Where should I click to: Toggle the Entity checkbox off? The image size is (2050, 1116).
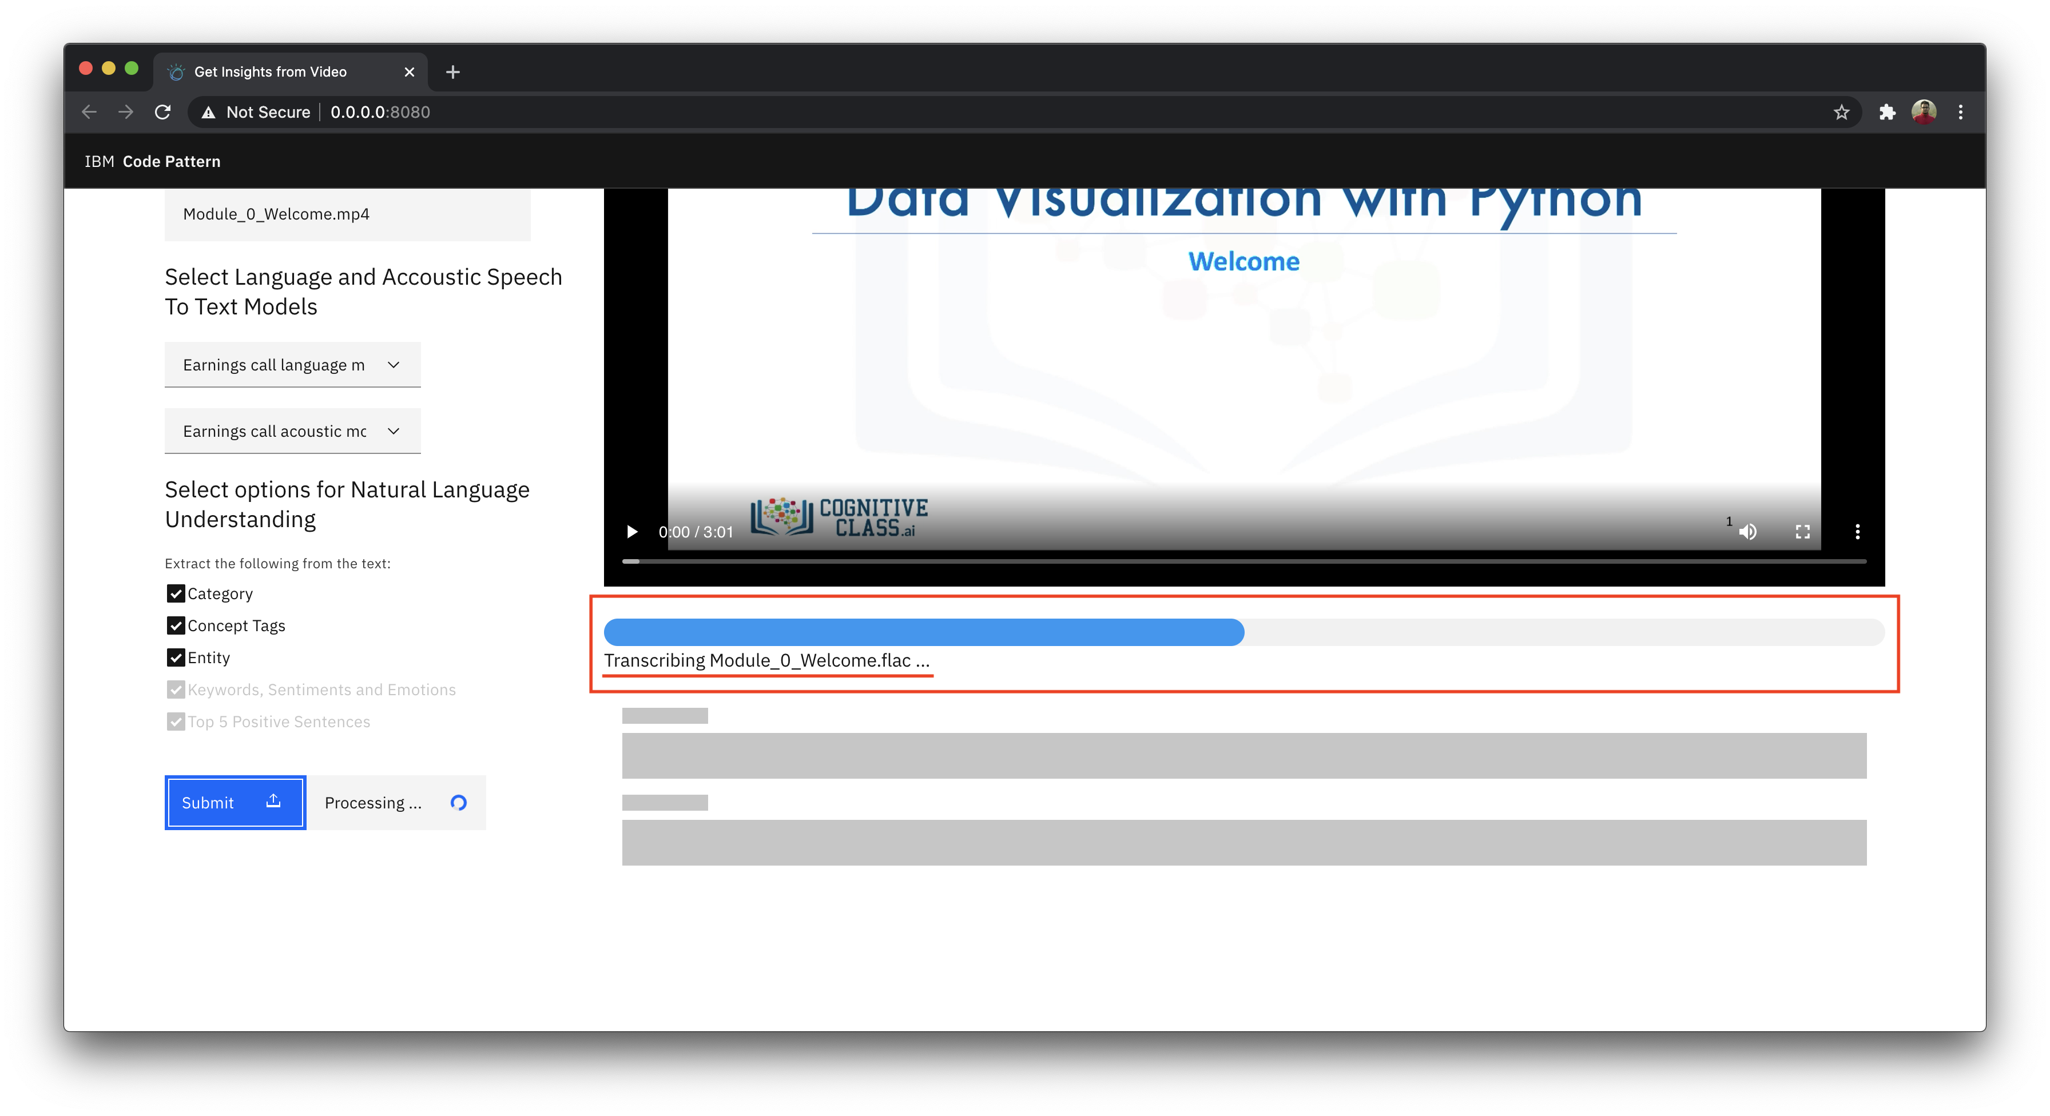(174, 657)
